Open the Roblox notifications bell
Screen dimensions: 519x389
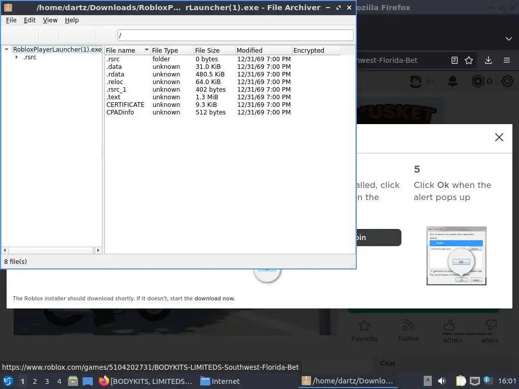tap(453, 81)
